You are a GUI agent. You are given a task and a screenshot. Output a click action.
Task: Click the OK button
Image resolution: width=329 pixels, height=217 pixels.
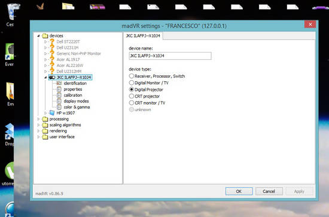[x=239, y=191]
